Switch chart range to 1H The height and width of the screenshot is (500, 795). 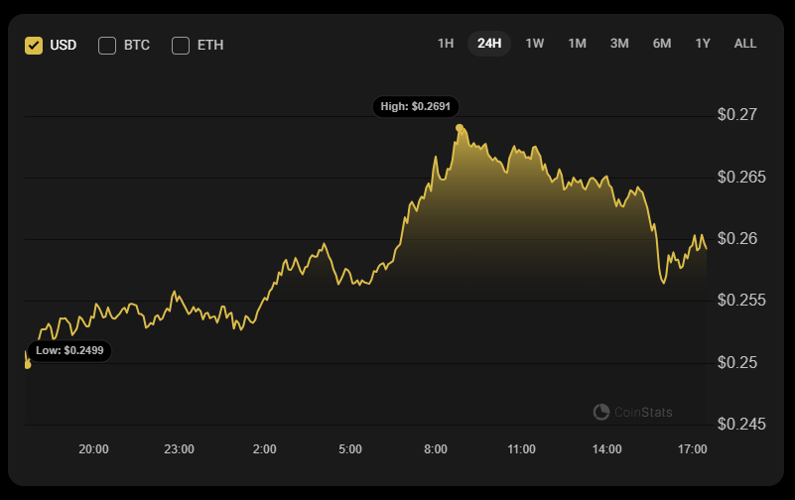[446, 44]
